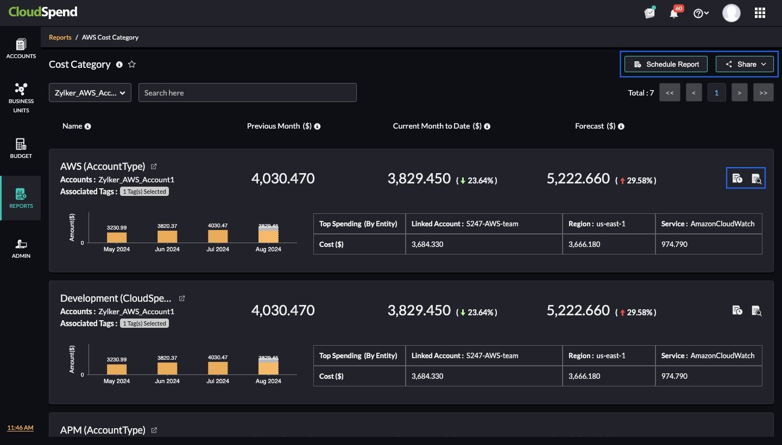Viewport: 782px width, 445px height.
Task: Click the notifications bell icon
Action: 674,14
